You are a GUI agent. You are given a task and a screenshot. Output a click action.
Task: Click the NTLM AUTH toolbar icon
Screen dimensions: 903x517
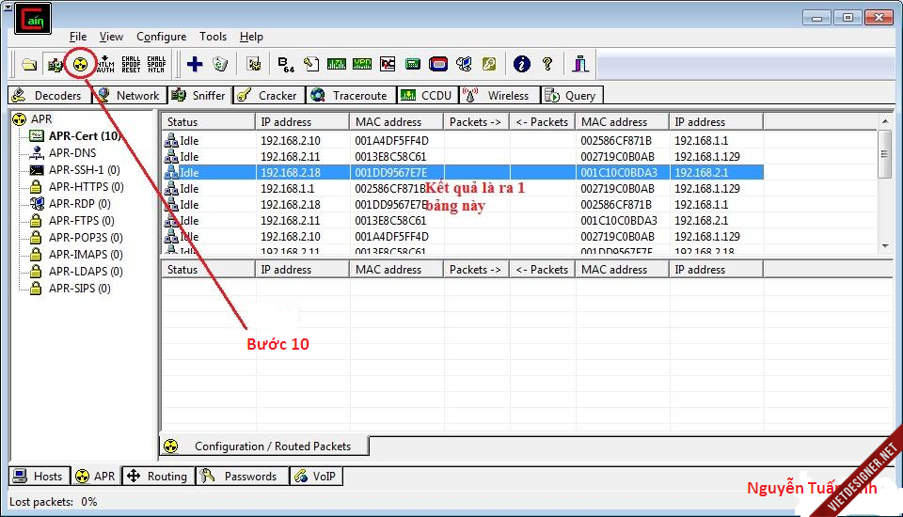[105, 64]
